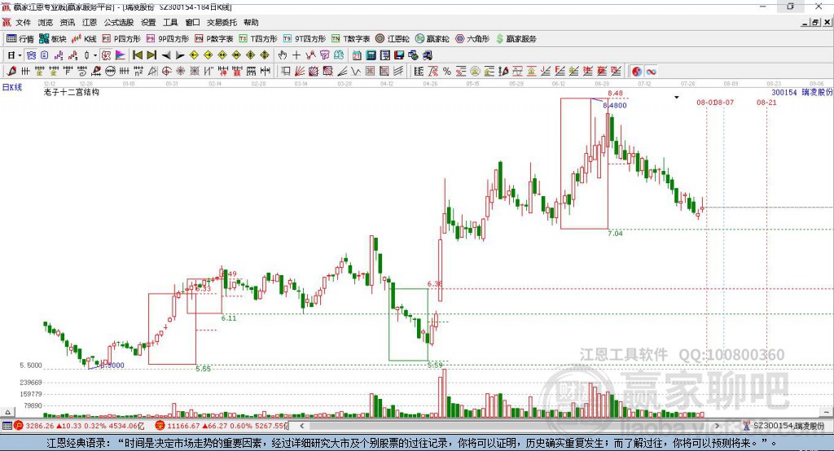Click the 300154 瑞凌股份 stock title

pos(801,93)
